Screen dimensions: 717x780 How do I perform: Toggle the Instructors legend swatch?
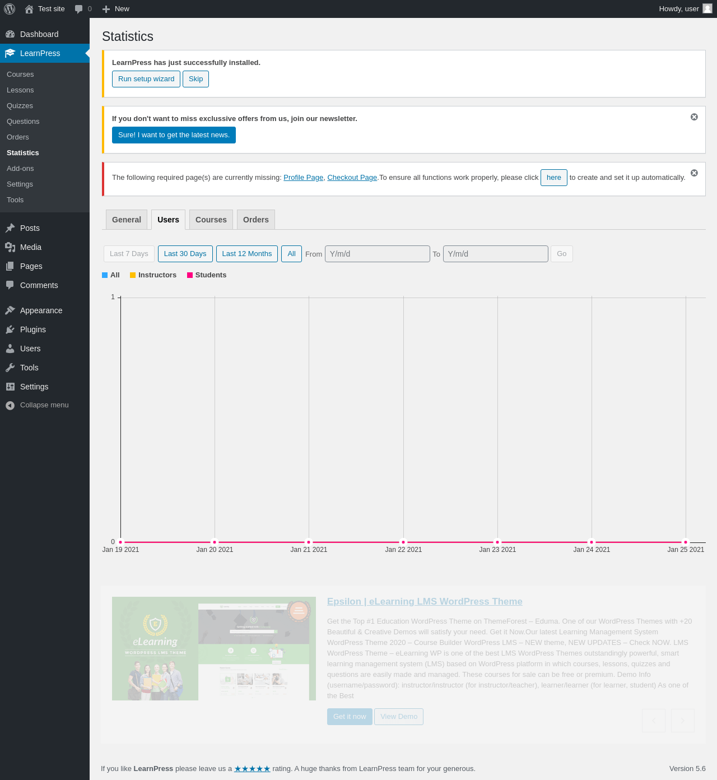click(133, 275)
